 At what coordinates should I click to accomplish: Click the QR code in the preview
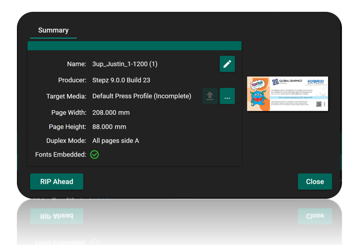(319, 104)
